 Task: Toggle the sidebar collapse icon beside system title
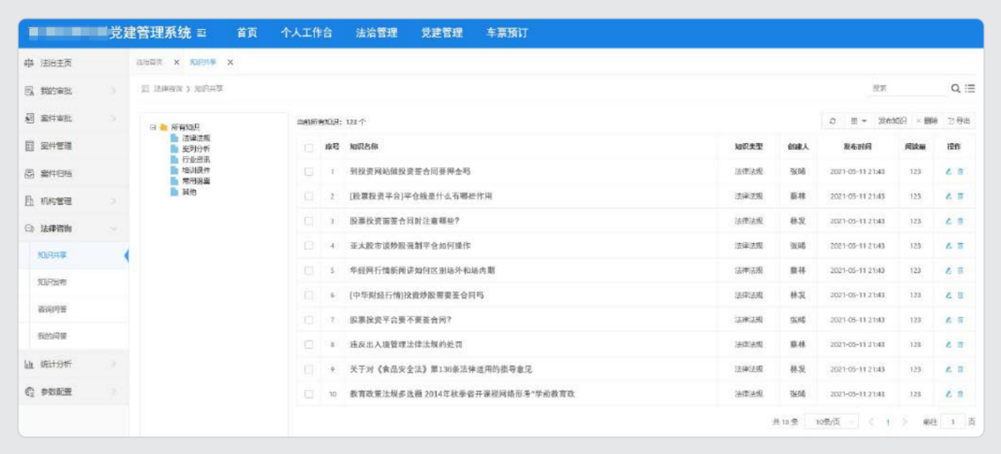[202, 33]
